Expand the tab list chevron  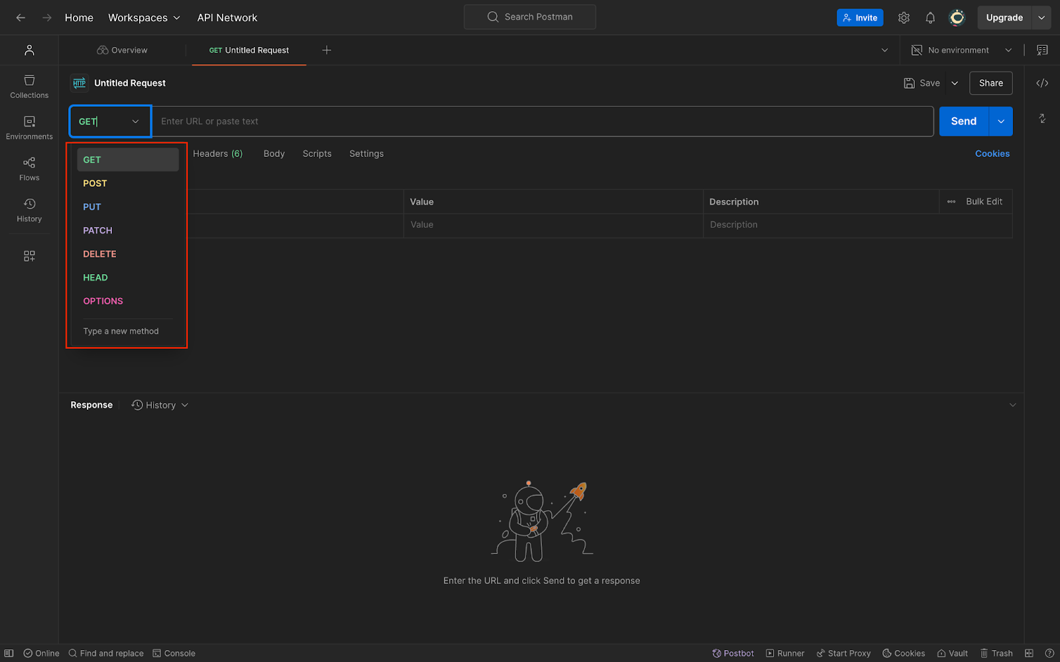click(x=884, y=50)
